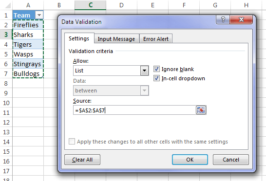This screenshot has height=181, width=266.
Task: Click the help question mark button
Action: (223, 19)
